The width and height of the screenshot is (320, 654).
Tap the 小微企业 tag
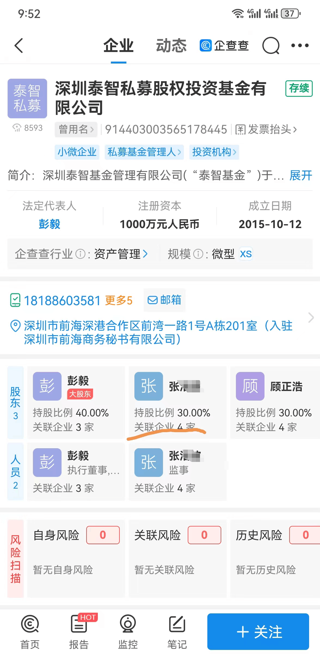pos(77,152)
